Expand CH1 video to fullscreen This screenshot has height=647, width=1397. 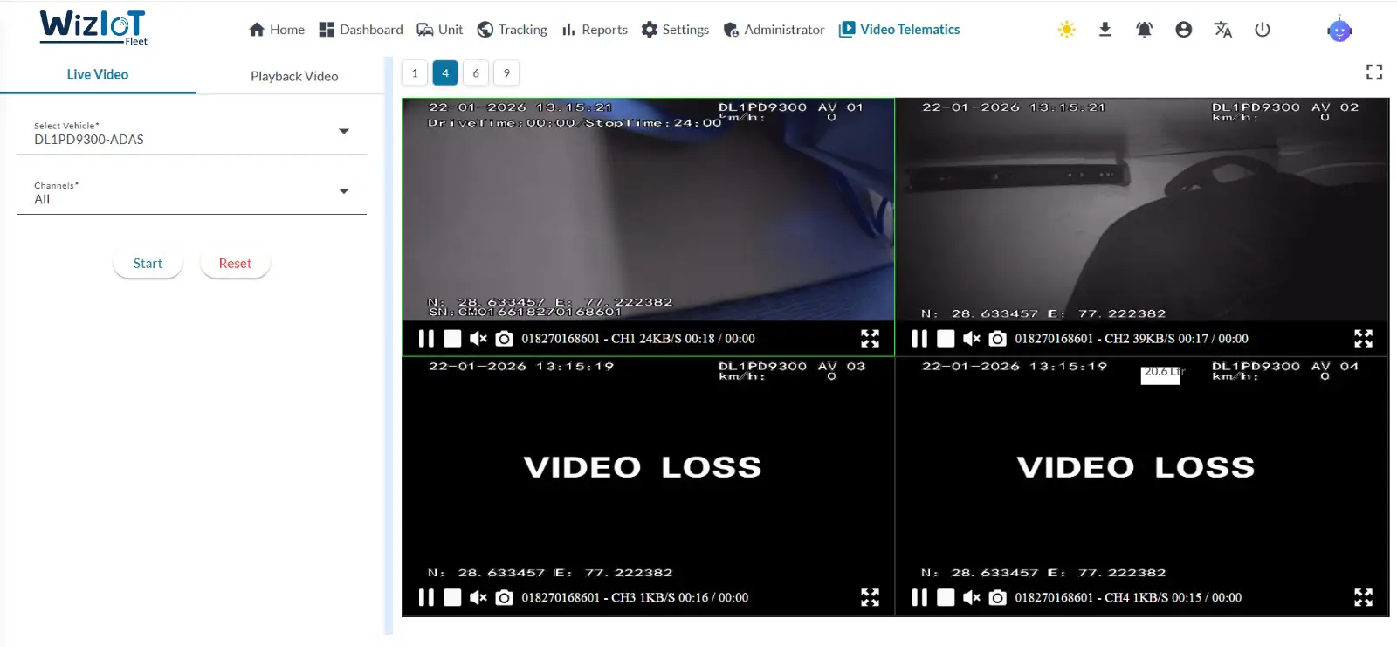870,339
